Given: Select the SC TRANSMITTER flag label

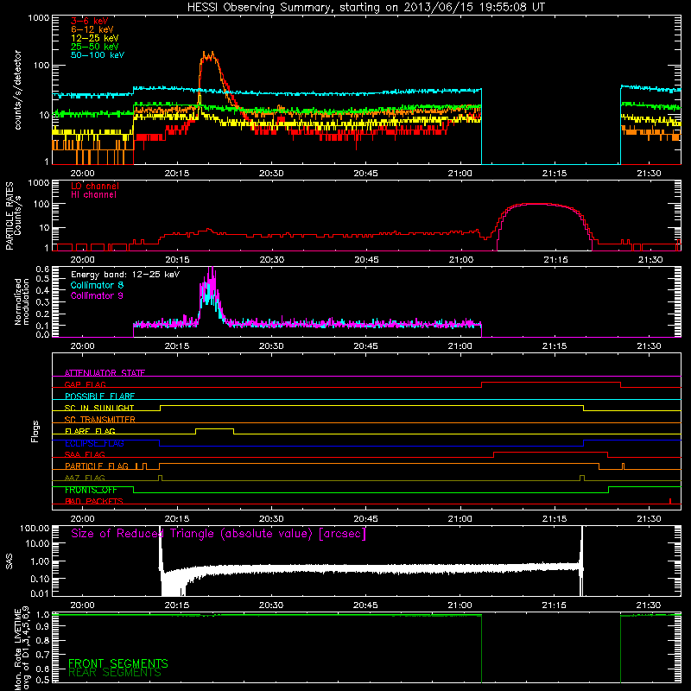Looking at the screenshot, I should [x=100, y=420].
